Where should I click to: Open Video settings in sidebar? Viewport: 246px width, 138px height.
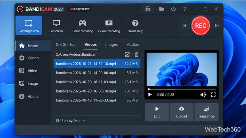33,71
